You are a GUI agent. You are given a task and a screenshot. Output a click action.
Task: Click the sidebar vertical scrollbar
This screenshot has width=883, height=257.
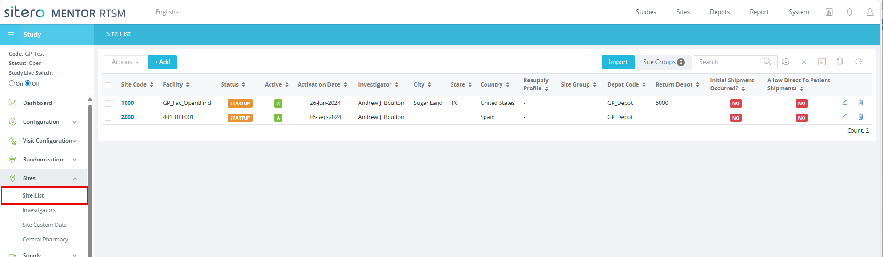point(90,179)
